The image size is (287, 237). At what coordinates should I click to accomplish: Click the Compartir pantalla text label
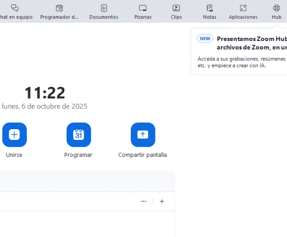142,155
